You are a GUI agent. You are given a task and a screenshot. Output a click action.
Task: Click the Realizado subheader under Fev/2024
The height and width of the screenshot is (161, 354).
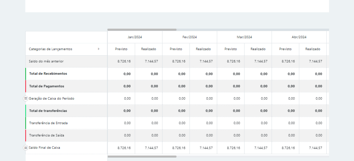coord(203,49)
